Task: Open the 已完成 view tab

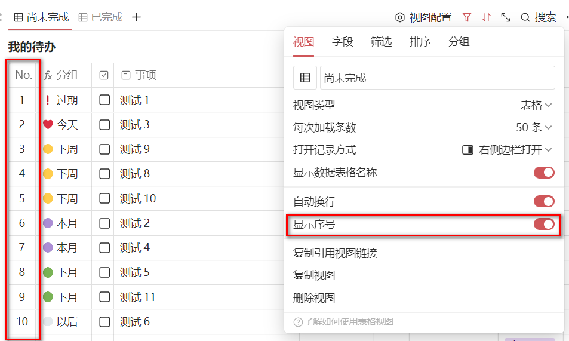Action: 101,17
